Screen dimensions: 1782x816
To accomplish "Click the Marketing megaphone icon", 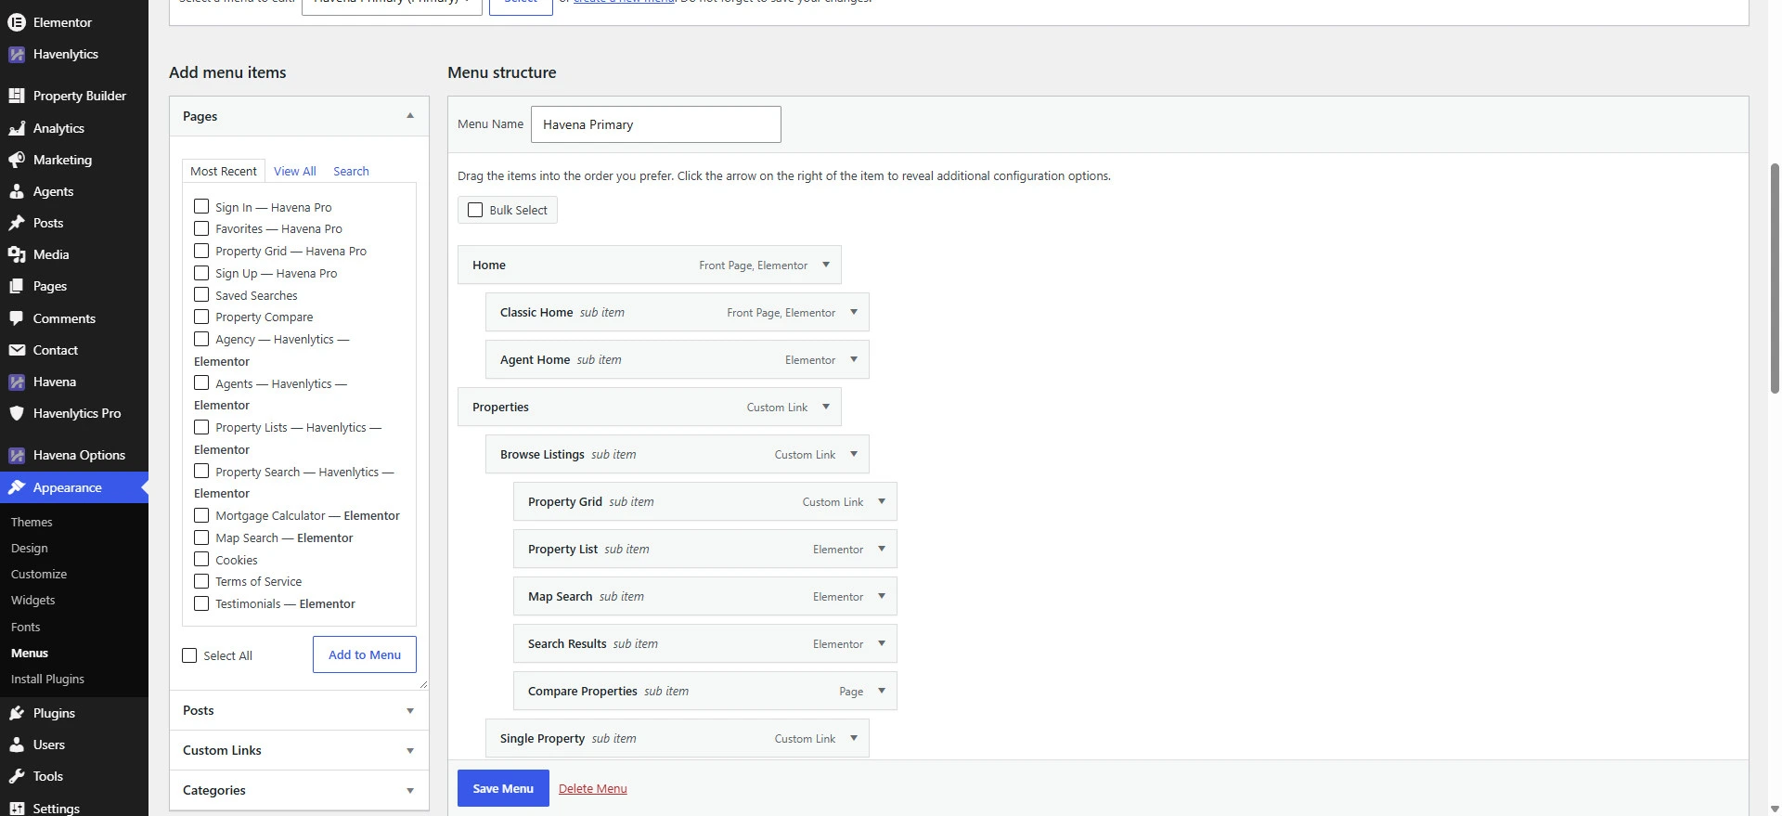I will tap(17, 160).
